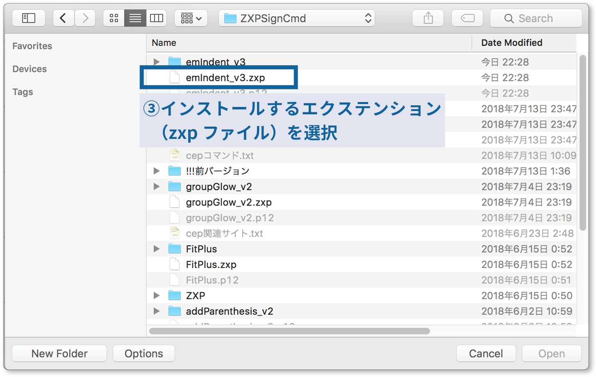Switch to column view mode

157,18
